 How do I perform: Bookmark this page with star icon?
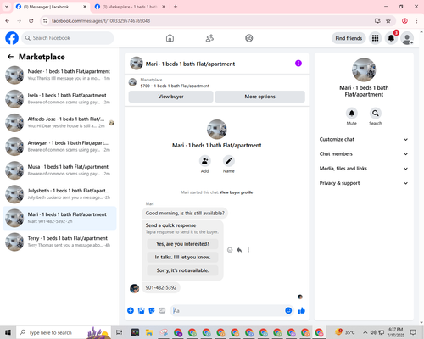click(x=388, y=20)
